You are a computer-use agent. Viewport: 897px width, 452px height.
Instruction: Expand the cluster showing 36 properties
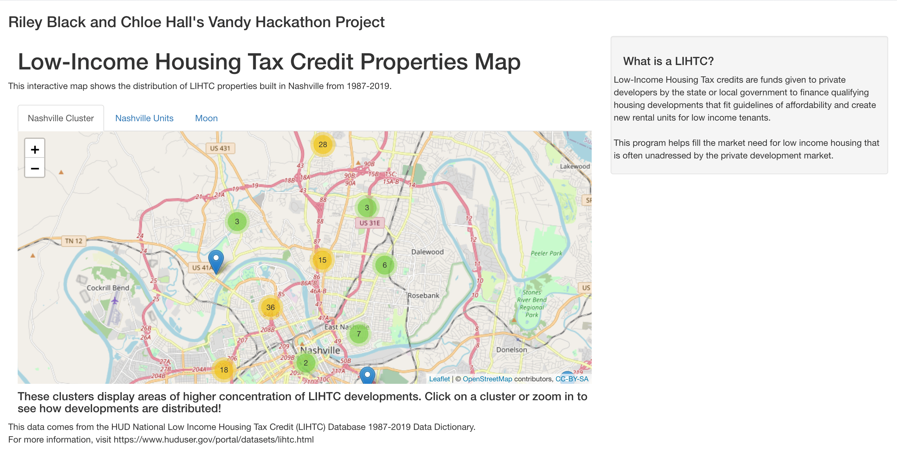pos(270,307)
